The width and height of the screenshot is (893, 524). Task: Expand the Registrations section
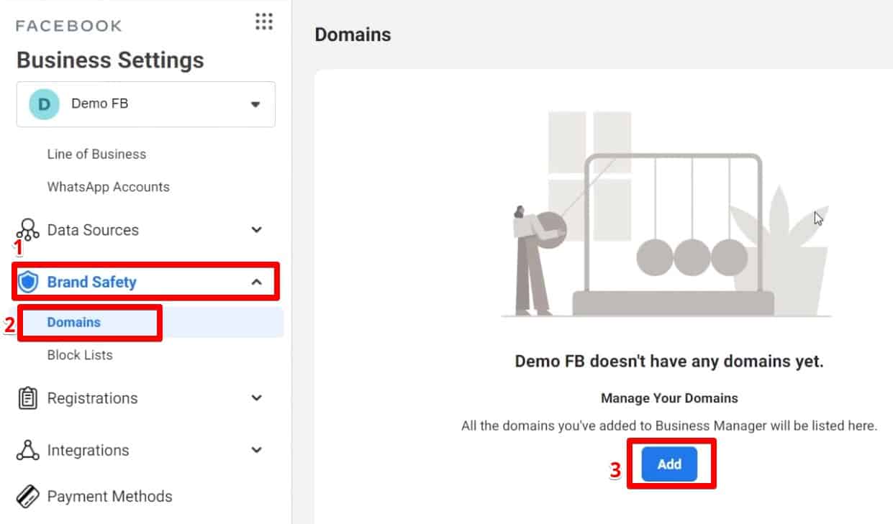tap(256, 398)
